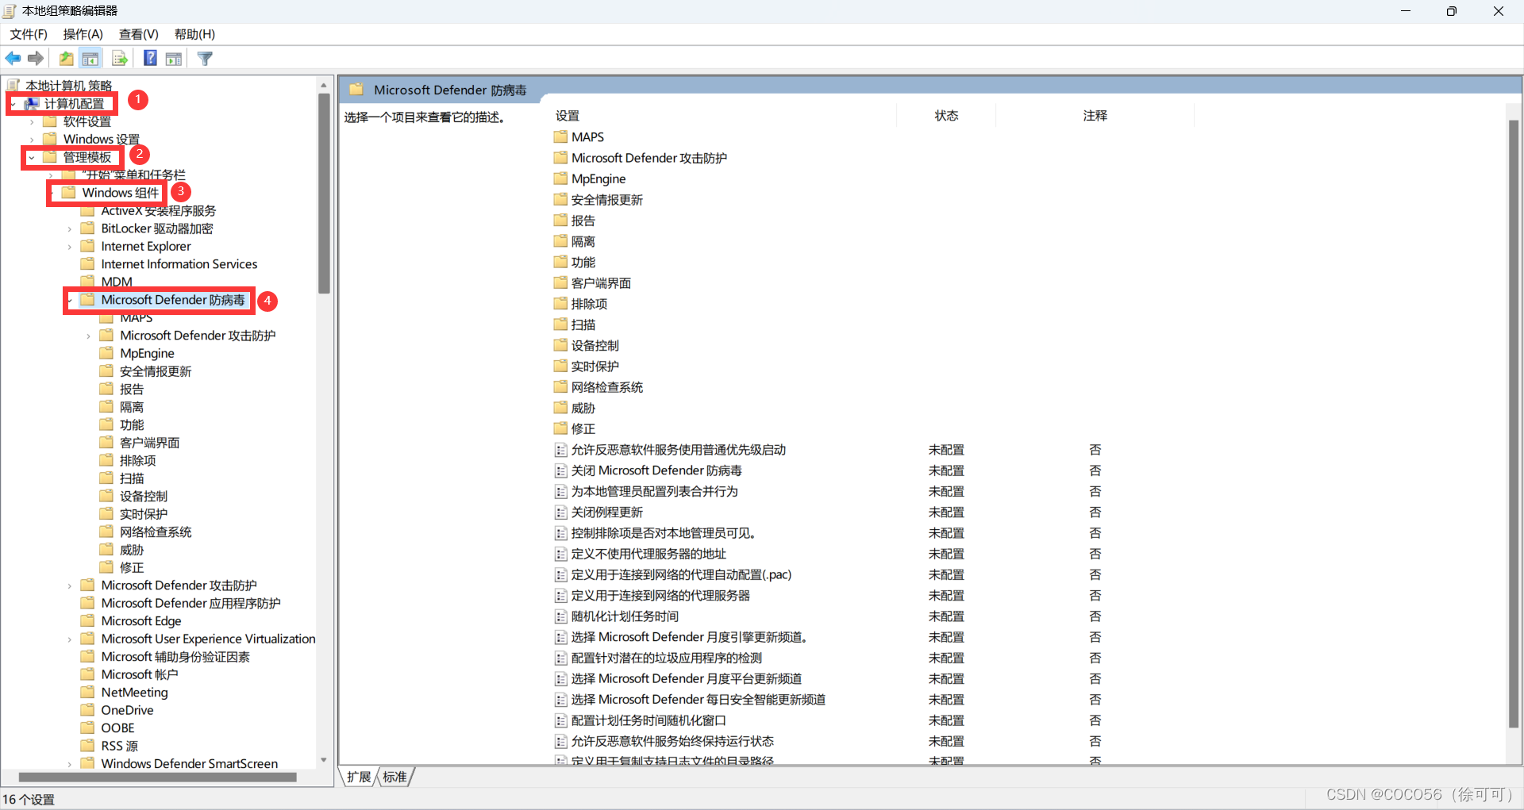Select 控制排除项是否对本地管理员可见 policy
The height and width of the screenshot is (810, 1524).
click(664, 533)
